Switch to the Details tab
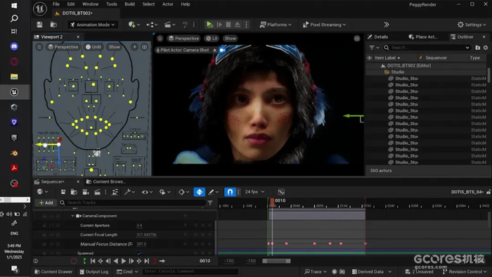Image resolution: width=492 pixels, height=277 pixels. [378, 37]
